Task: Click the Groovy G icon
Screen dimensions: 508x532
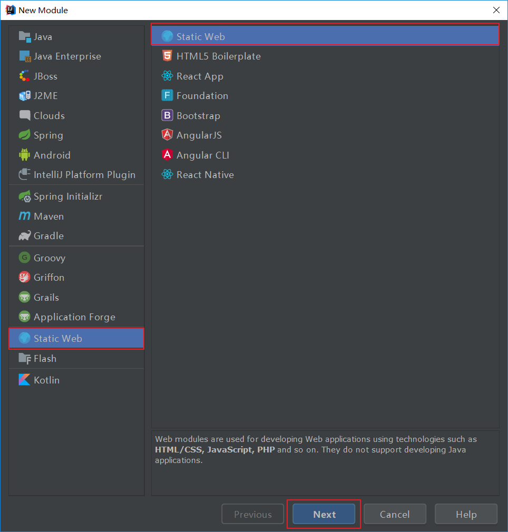Action: pos(24,258)
